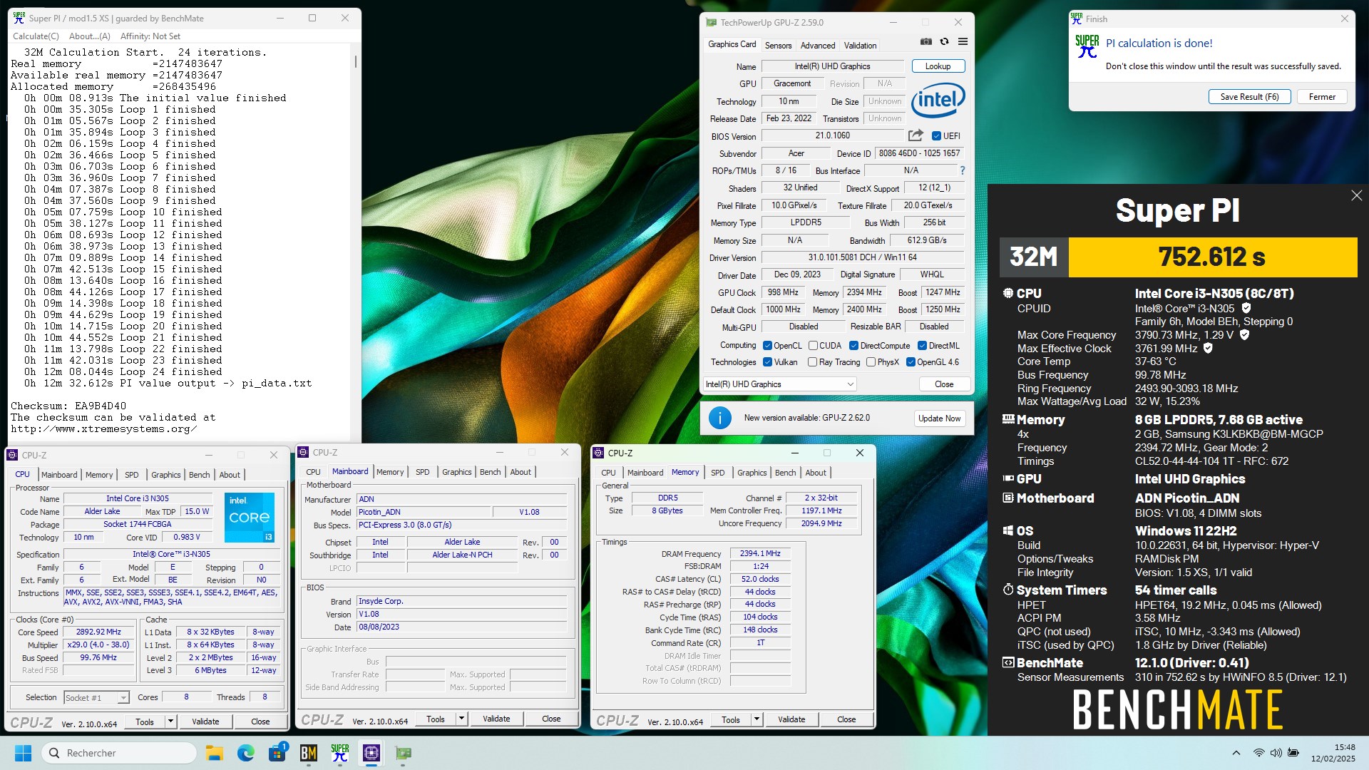Click Validate in CPU-Z Mainboard window
Image resolution: width=1369 pixels, height=770 pixels.
coord(496,719)
